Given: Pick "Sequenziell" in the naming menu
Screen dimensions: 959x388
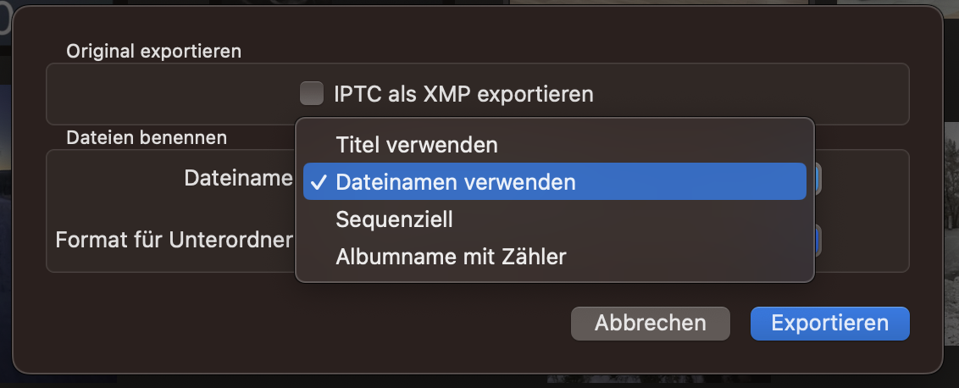Looking at the screenshot, I should (394, 219).
